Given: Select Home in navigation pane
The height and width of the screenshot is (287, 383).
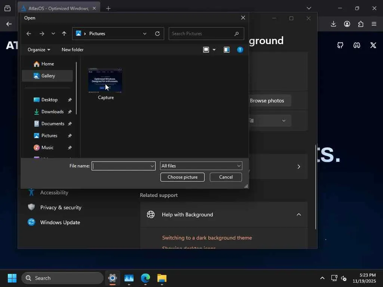Looking at the screenshot, I should click(x=48, y=64).
